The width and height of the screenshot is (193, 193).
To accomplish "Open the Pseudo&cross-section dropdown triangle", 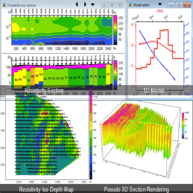I will pos(93,4).
